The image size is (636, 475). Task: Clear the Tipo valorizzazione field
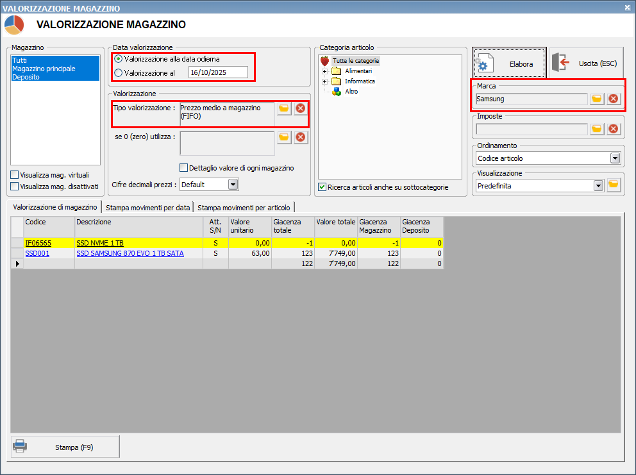click(x=301, y=108)
